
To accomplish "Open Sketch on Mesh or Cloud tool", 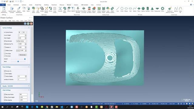I will tap(170, 10).
